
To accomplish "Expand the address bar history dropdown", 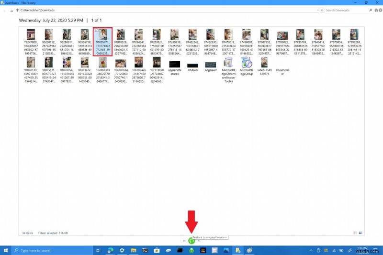I will pos(318,10).
